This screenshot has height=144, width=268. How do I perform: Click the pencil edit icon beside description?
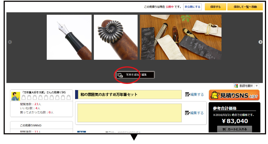pos(187,113)
